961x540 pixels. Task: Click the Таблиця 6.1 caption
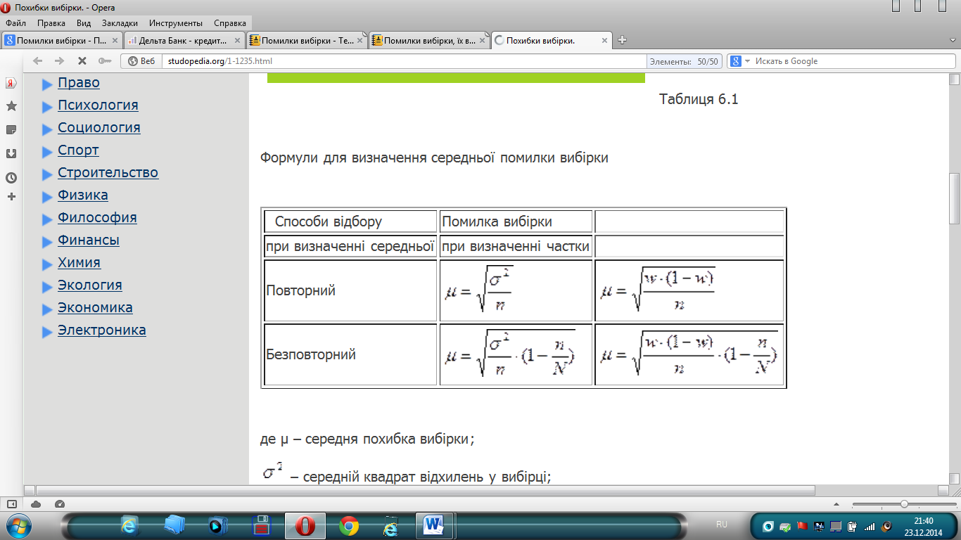699,99
